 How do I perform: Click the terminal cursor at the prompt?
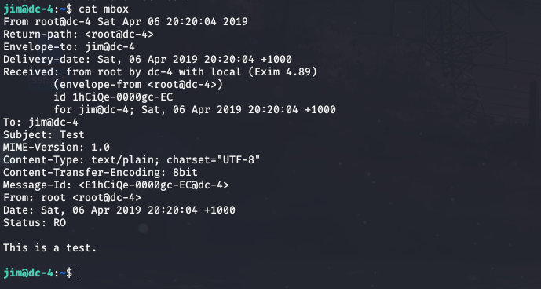(79, 273)
